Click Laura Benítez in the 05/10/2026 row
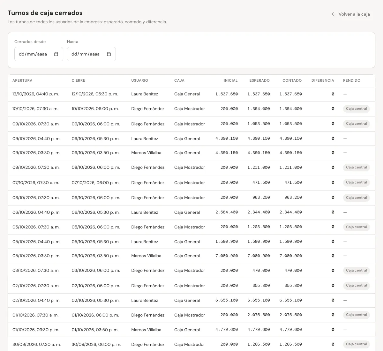Screen dimensions: 383x351 click(x=145, y=242)
